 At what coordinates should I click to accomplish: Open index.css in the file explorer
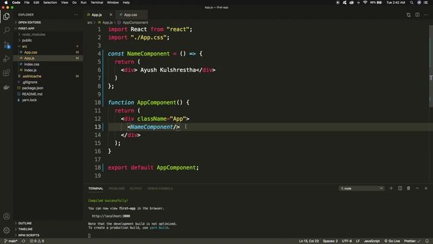32,64
